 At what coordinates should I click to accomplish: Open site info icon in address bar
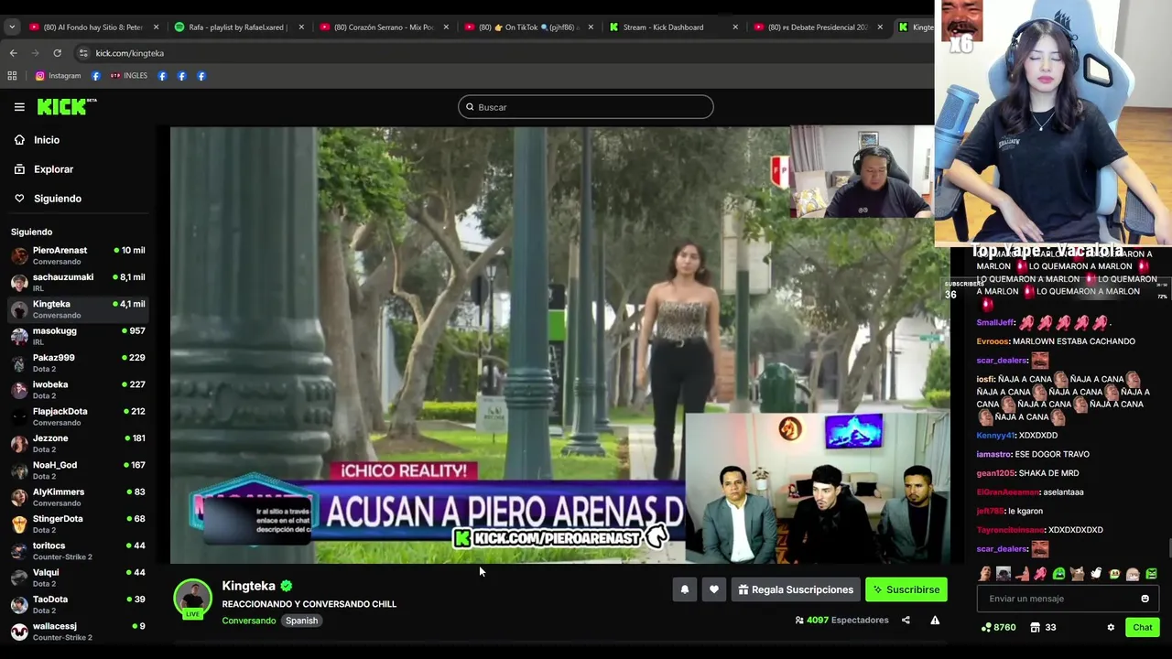click(x=83, y=53)
